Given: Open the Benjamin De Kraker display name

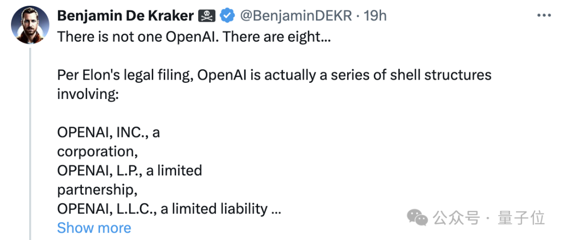Looking at the screenshot, I should (x=125, y=16).
